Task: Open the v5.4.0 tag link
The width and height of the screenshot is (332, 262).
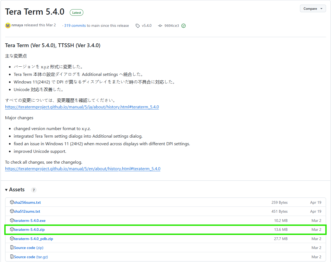Action: coord(147,25)
